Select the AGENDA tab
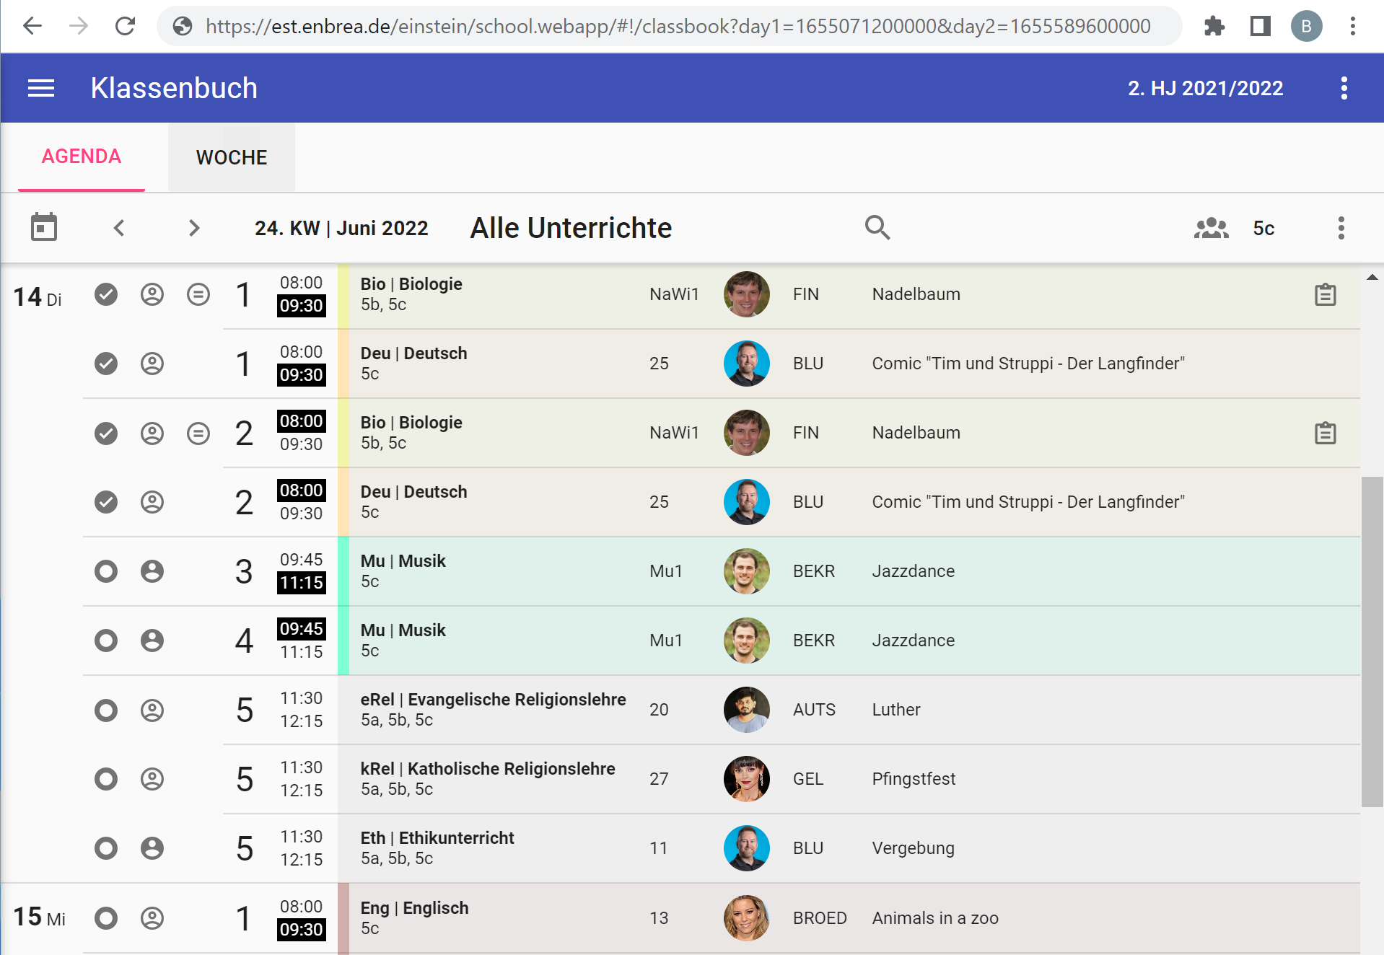1384x955 pixels. [82, 157]
